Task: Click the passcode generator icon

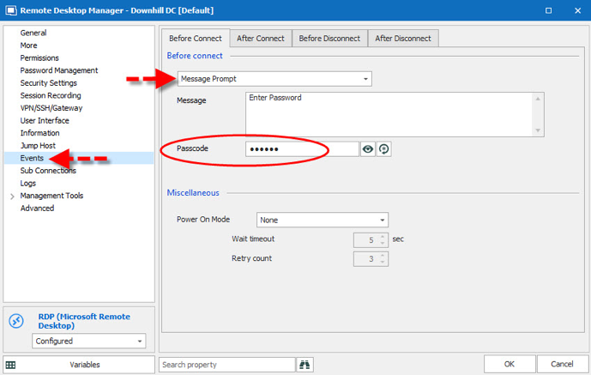Action: (x=384, y=149)
